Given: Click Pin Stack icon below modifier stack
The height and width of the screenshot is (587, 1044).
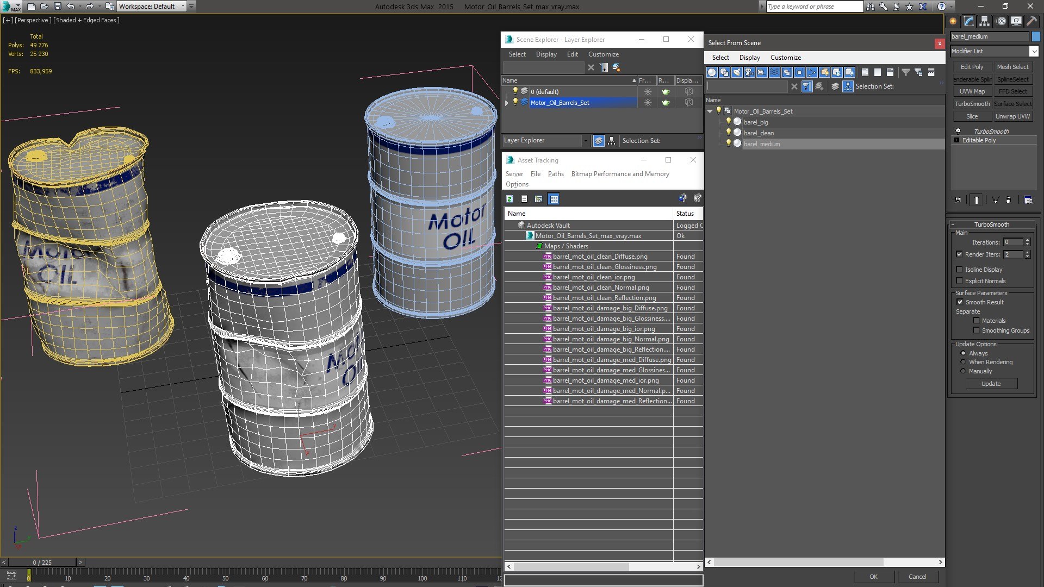Looking at the screenshot, I should (x=958, y=200).
